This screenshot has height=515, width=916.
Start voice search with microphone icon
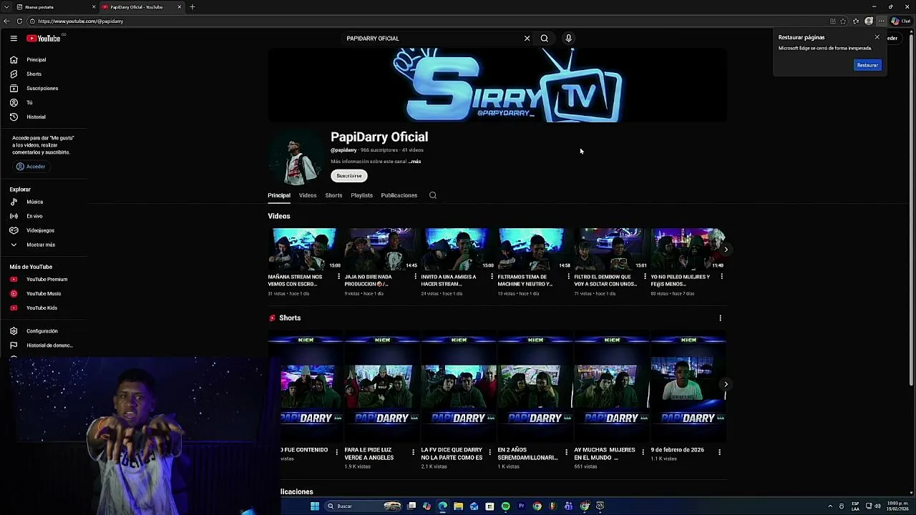pos(569,38)
